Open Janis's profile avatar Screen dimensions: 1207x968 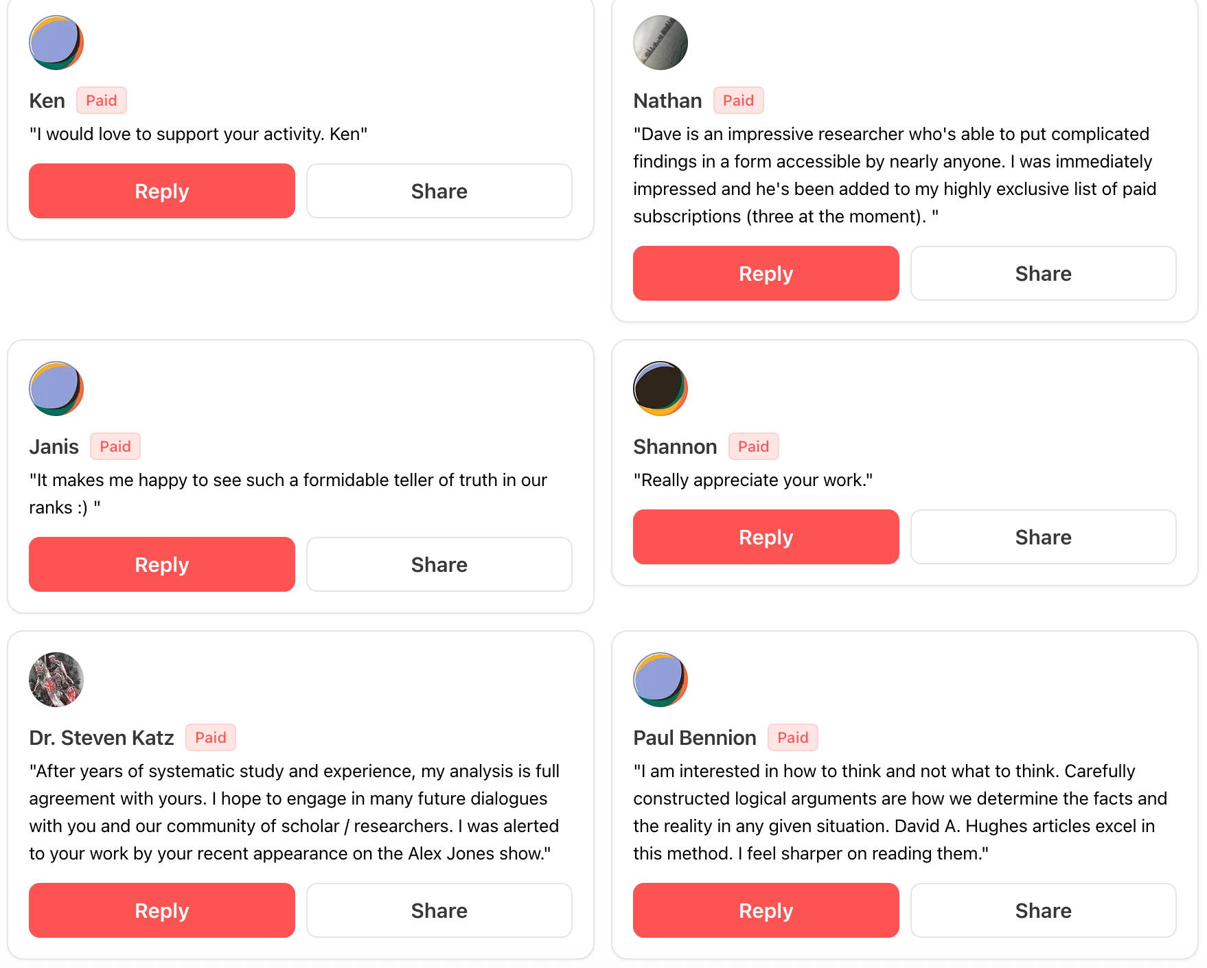tap(56, 389)
